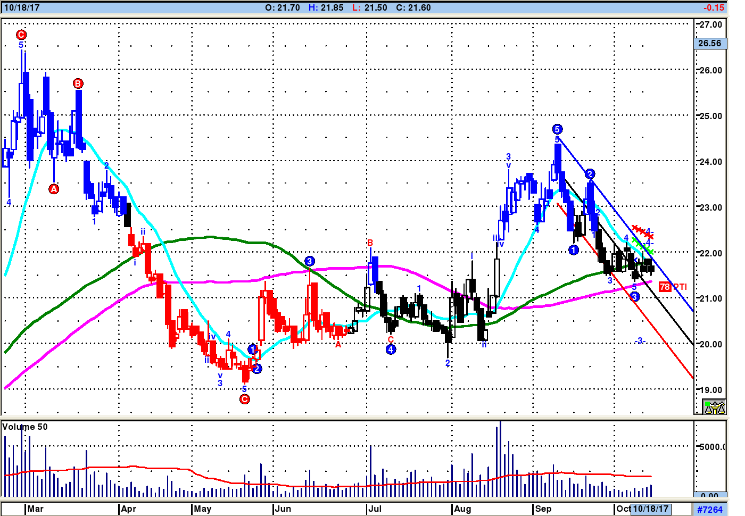Click the #7264 label at bottom right
The image size is (745, 516).
click(710, 509)
